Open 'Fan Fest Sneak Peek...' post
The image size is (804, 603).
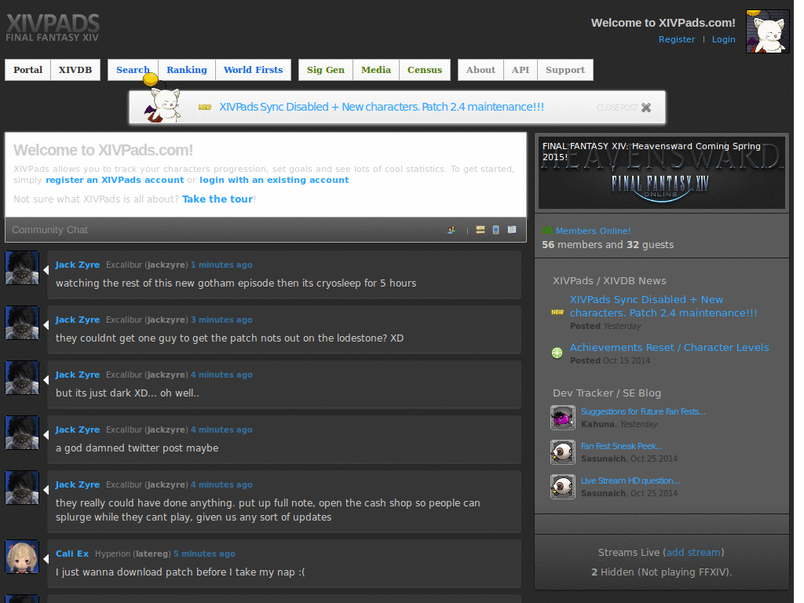(x=622, y=446)
